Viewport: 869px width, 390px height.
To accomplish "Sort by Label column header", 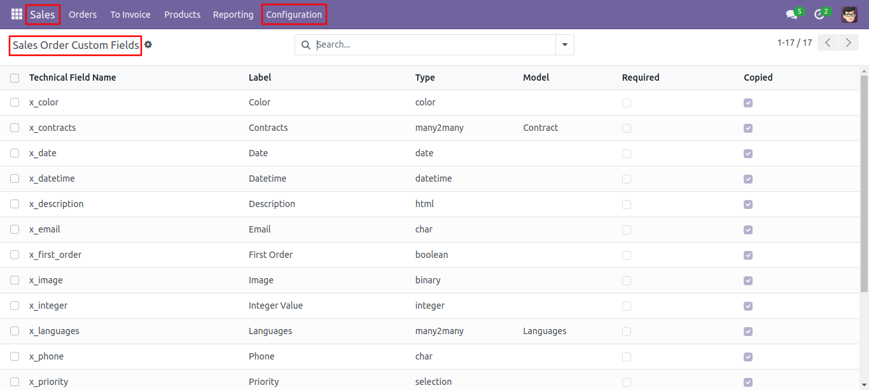I will pos(260,77).
